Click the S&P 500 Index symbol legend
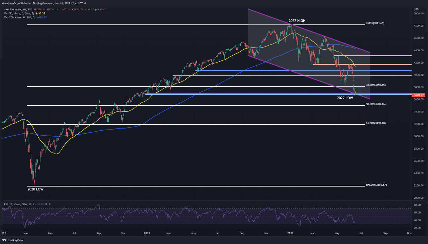This screenshot has width=428, height=244. click(x=18, y=9)
